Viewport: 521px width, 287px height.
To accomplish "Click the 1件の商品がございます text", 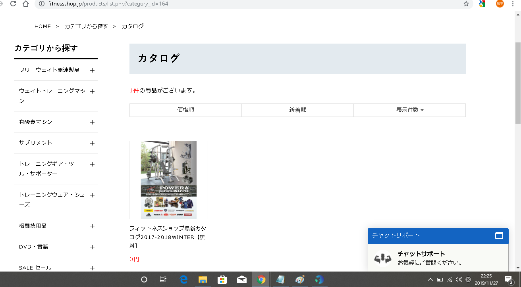I will pyautogui.click(x=163, y=90).
